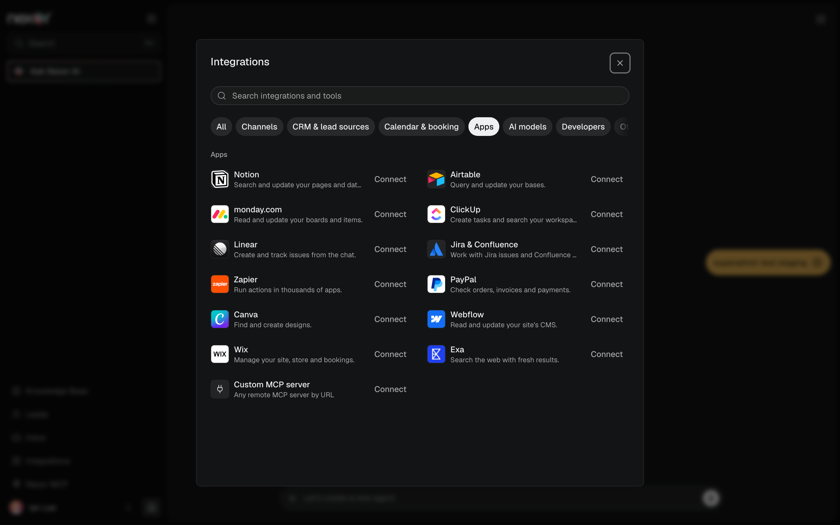This screenshot has width=840, height=525.
Task: Click the Notion title text
Action: [x=246, y=175]
